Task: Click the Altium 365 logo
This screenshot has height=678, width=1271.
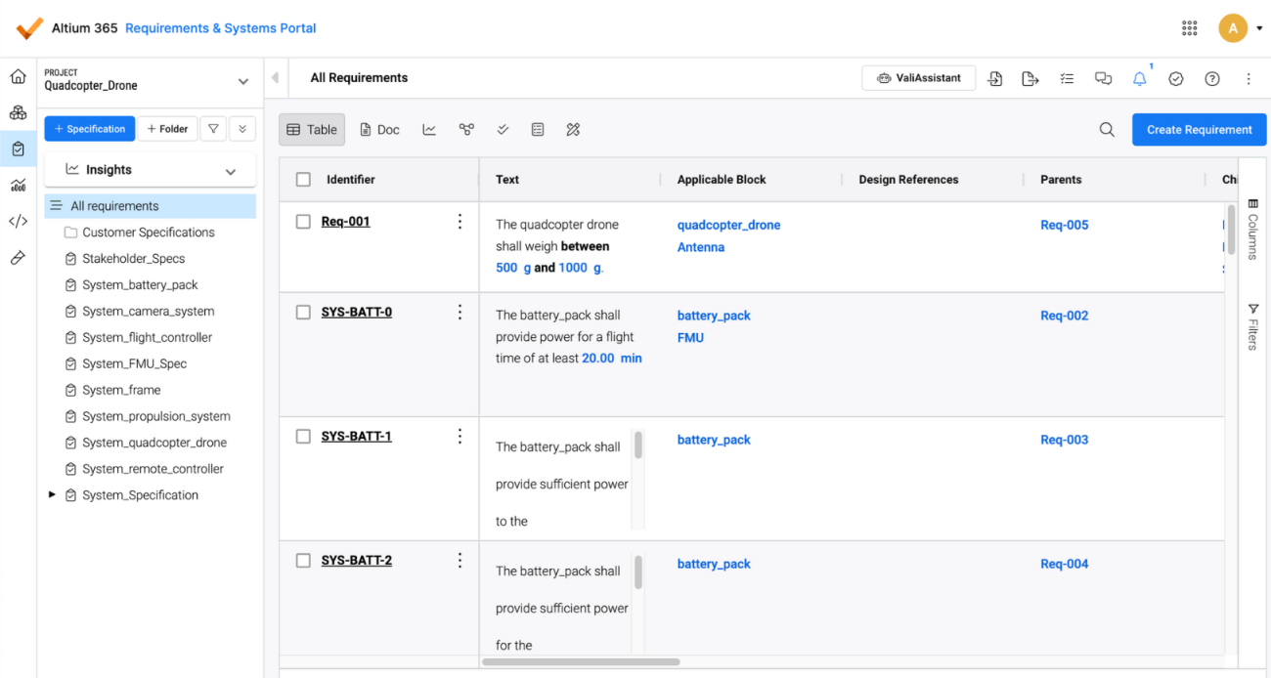Action: pyautogui.click(x=29, y=28)
